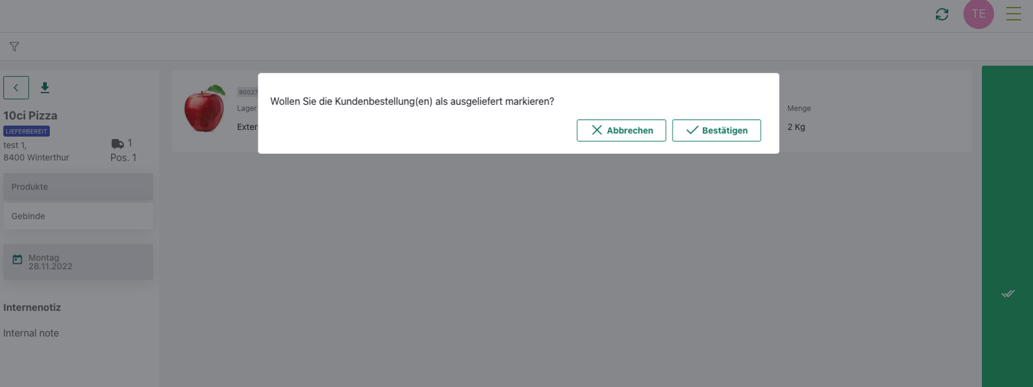Click the 2 Kg quantity value
Screen dimensions: 1033x387
coord(796,127)
